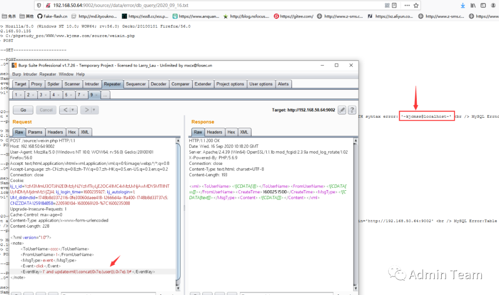Click the tracking protection shield icon
Image resolution: width=499 pixels, height=295 pixels.
point(39,6)
